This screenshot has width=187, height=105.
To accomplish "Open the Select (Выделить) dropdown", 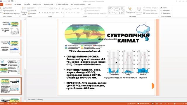I will coord(166,13).
